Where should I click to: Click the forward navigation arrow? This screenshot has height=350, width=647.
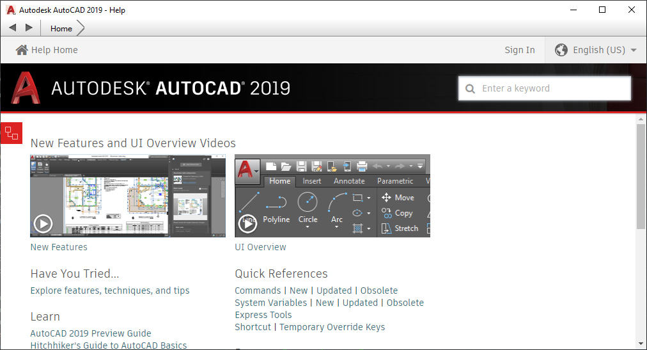[x=29, y=28]
